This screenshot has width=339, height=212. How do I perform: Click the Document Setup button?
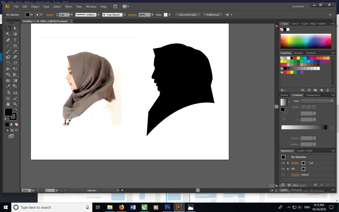[188, 15]
